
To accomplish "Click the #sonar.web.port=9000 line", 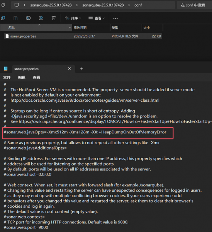I will (x=26, y=227).
